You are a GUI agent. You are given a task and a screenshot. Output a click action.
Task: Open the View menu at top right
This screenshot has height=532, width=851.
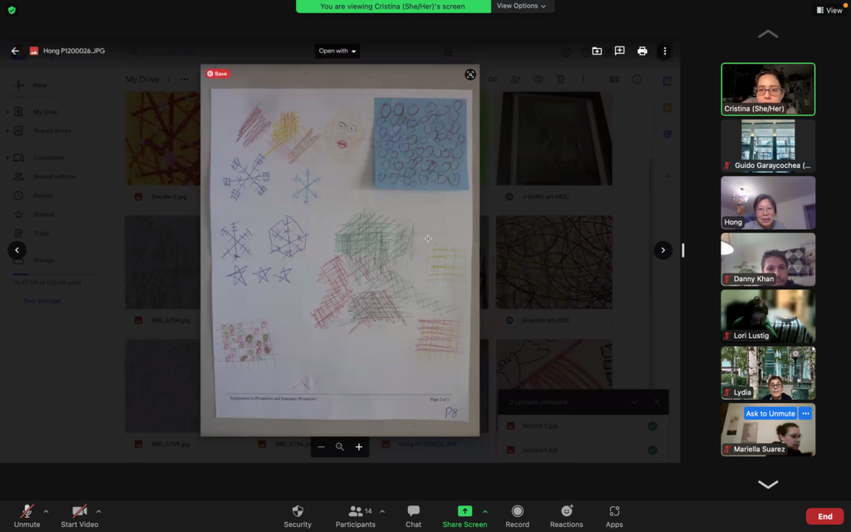tap(829, 10)
